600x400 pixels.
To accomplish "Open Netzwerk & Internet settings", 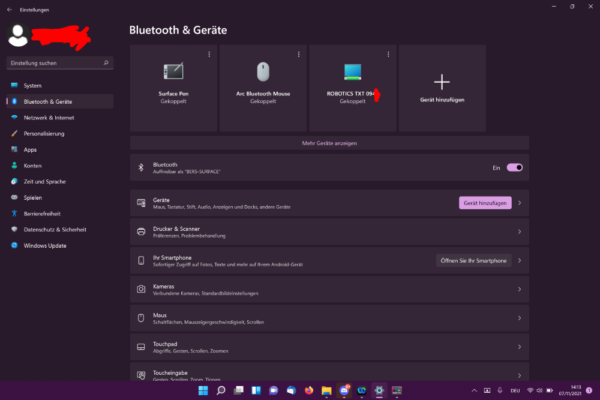I will (60, 118).
